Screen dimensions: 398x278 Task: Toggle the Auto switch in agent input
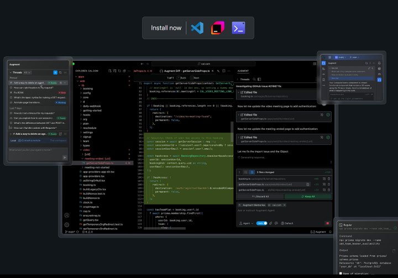coord(262,223)
